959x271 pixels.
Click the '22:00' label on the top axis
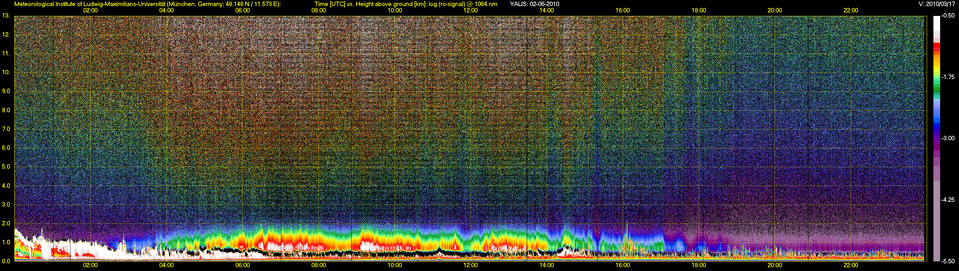coord(851,11)
